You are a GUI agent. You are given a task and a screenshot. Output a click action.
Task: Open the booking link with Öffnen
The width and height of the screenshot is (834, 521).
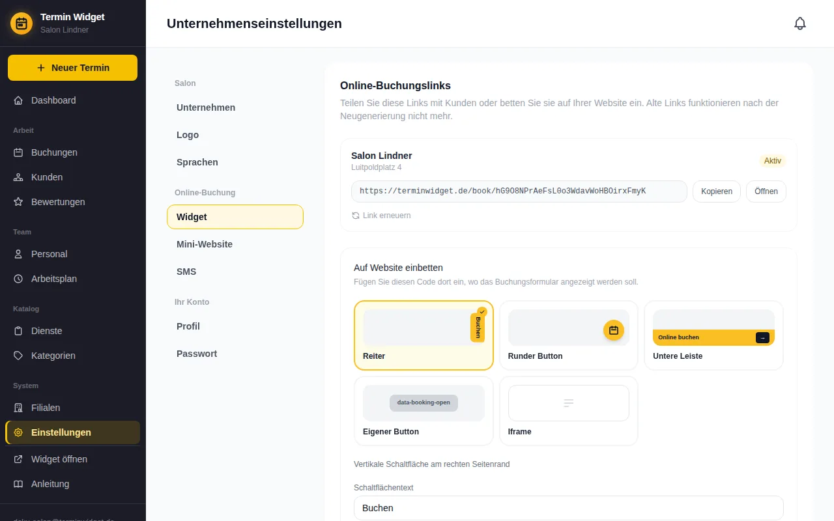[x=766, y=191]
